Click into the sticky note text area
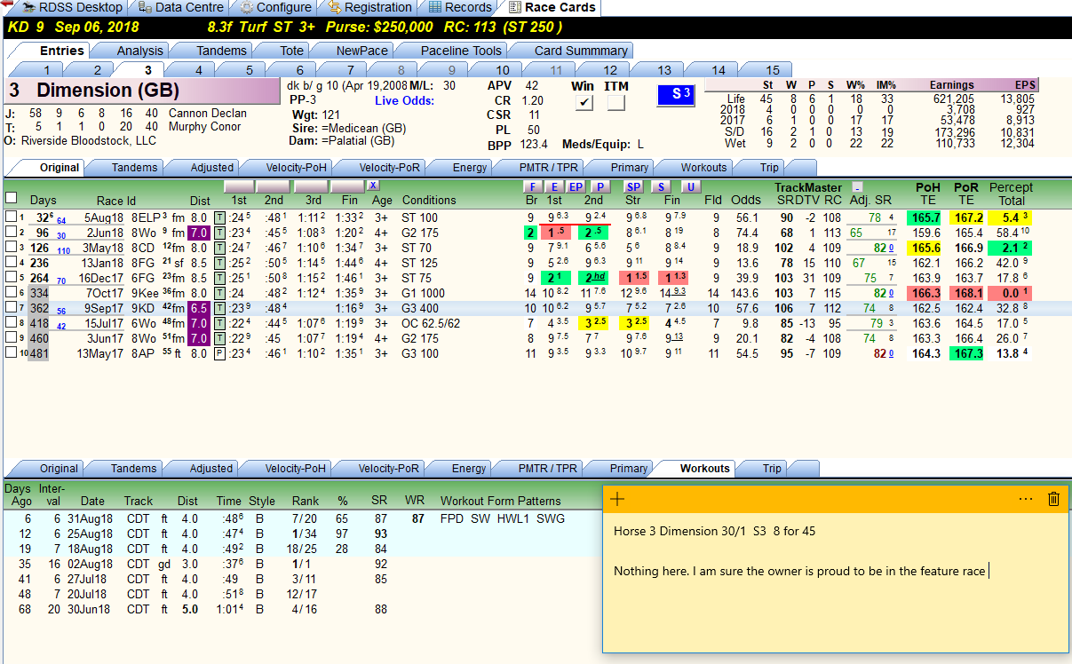 pos(835,581)
